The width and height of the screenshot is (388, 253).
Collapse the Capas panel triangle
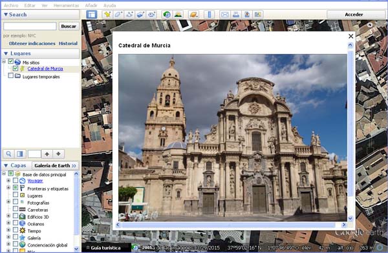point(6,165)
